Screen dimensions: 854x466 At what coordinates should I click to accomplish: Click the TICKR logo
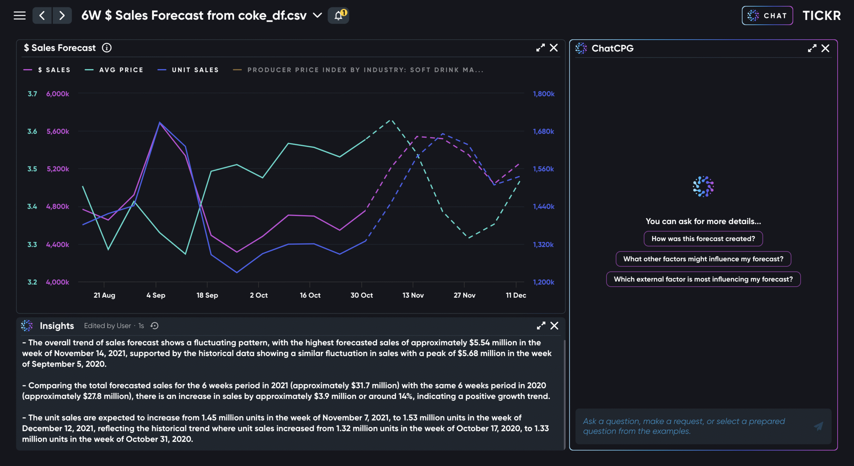[822, 16]
